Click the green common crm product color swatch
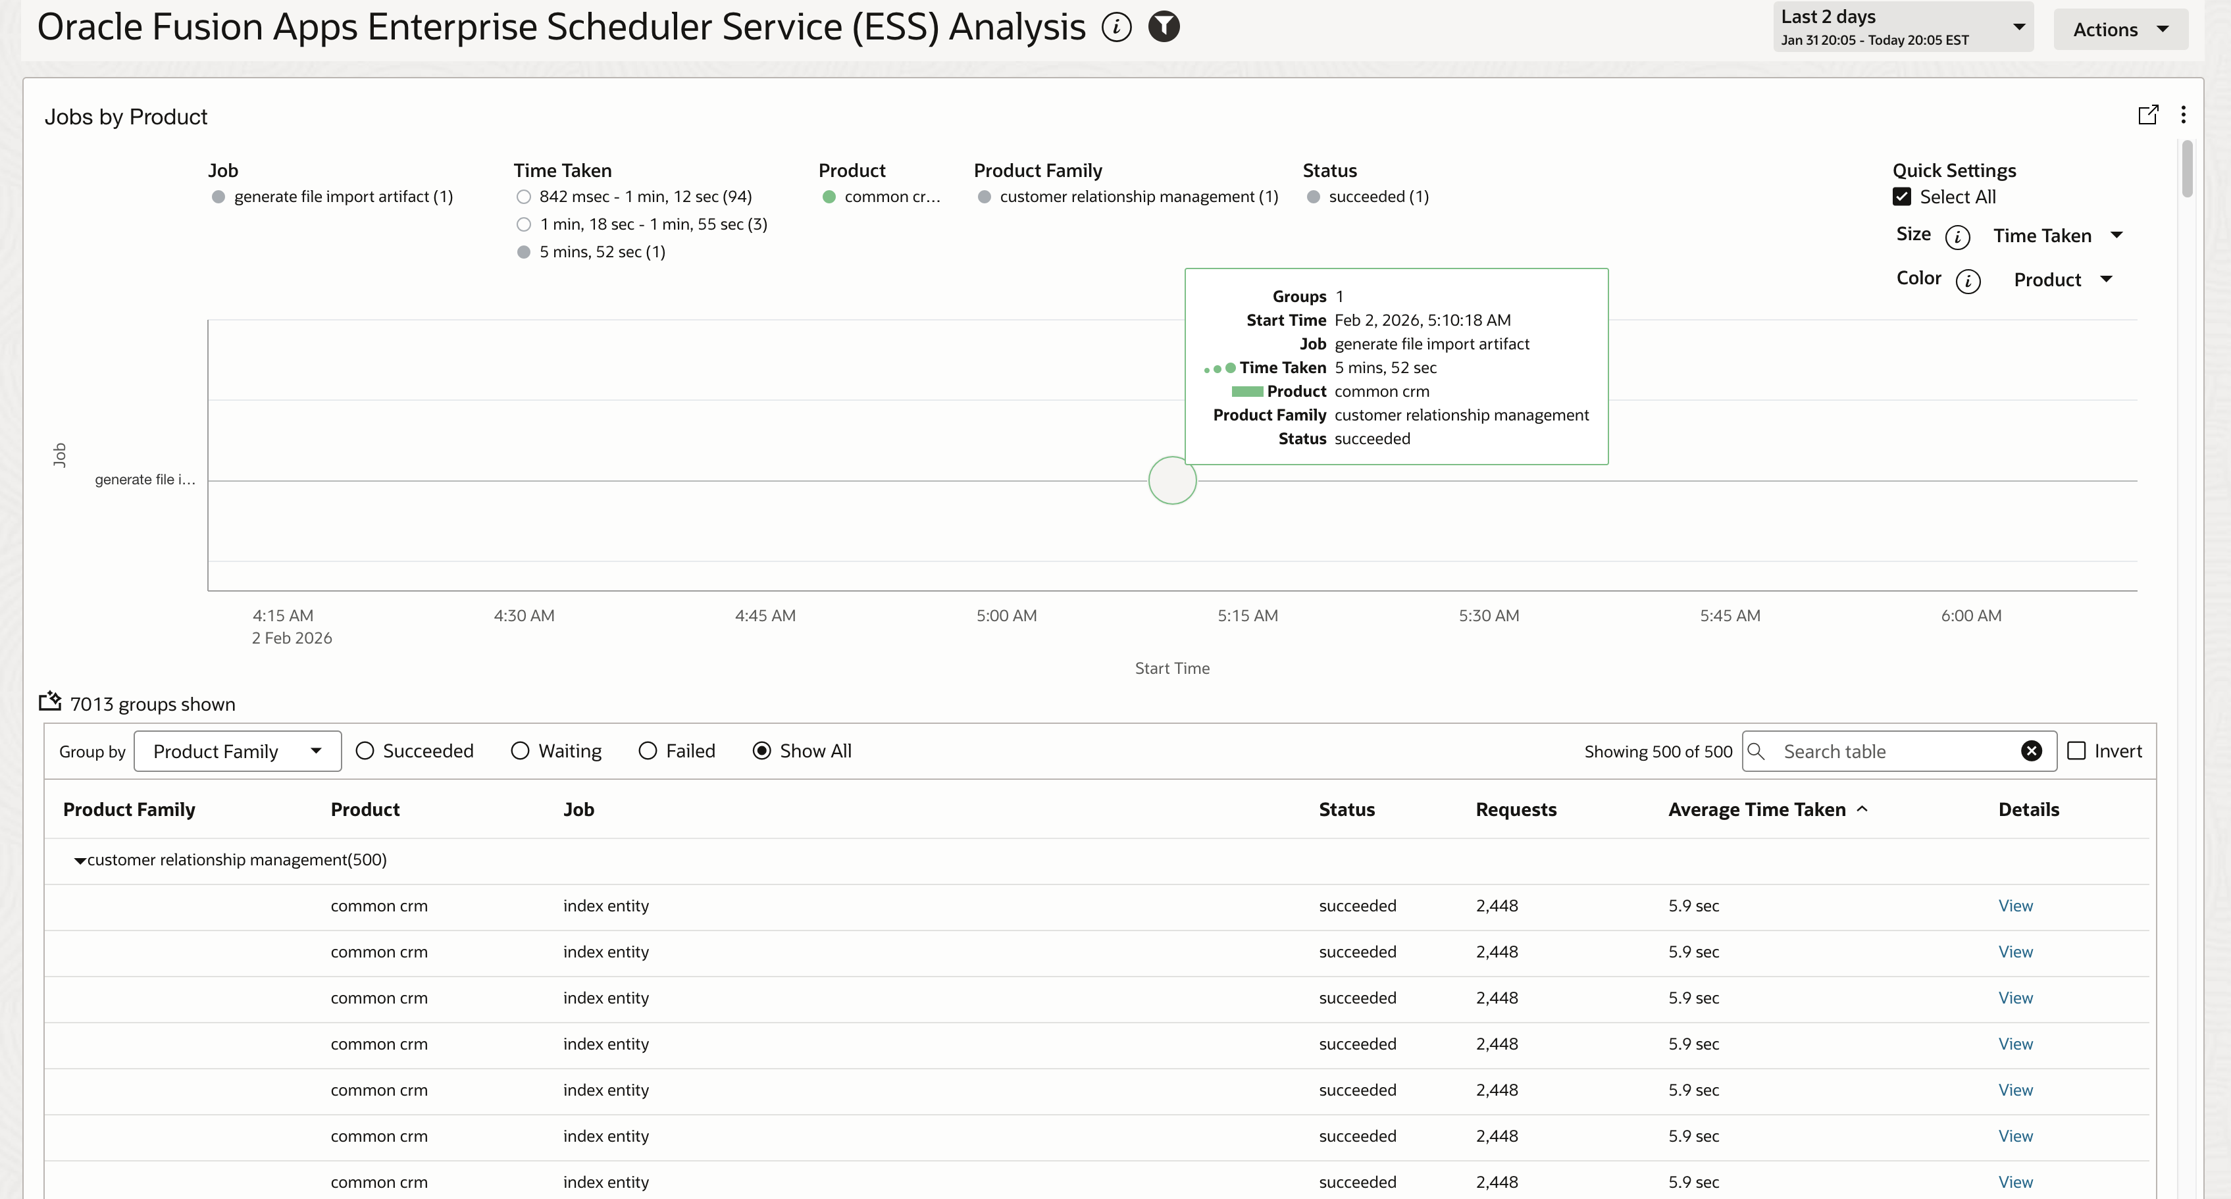2231x1199 pixels. 829,197
